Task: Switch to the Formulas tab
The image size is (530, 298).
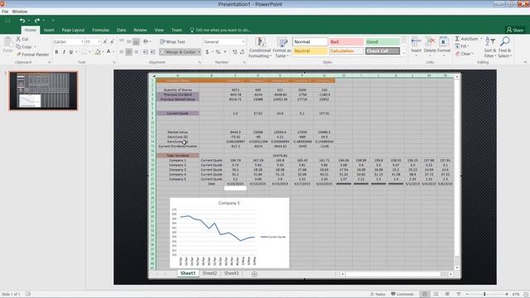Action: click(x=101, y=30)
